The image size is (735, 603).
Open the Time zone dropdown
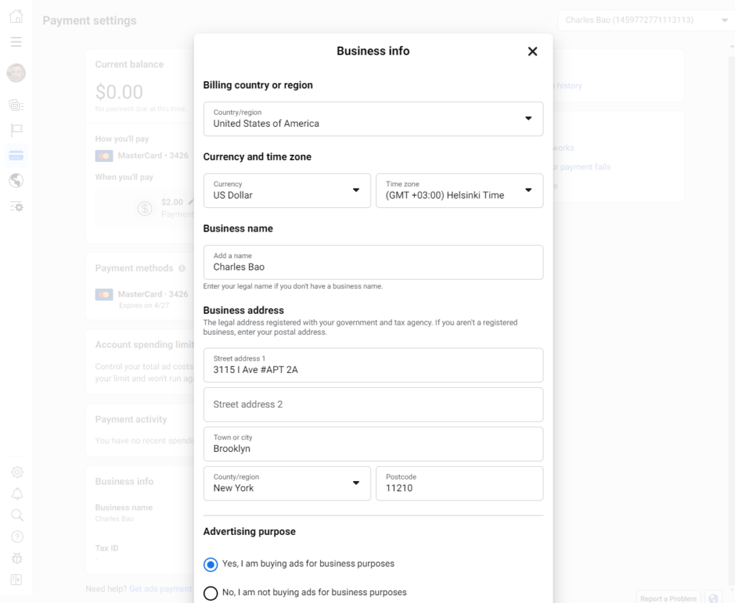(x=459, y=191)
